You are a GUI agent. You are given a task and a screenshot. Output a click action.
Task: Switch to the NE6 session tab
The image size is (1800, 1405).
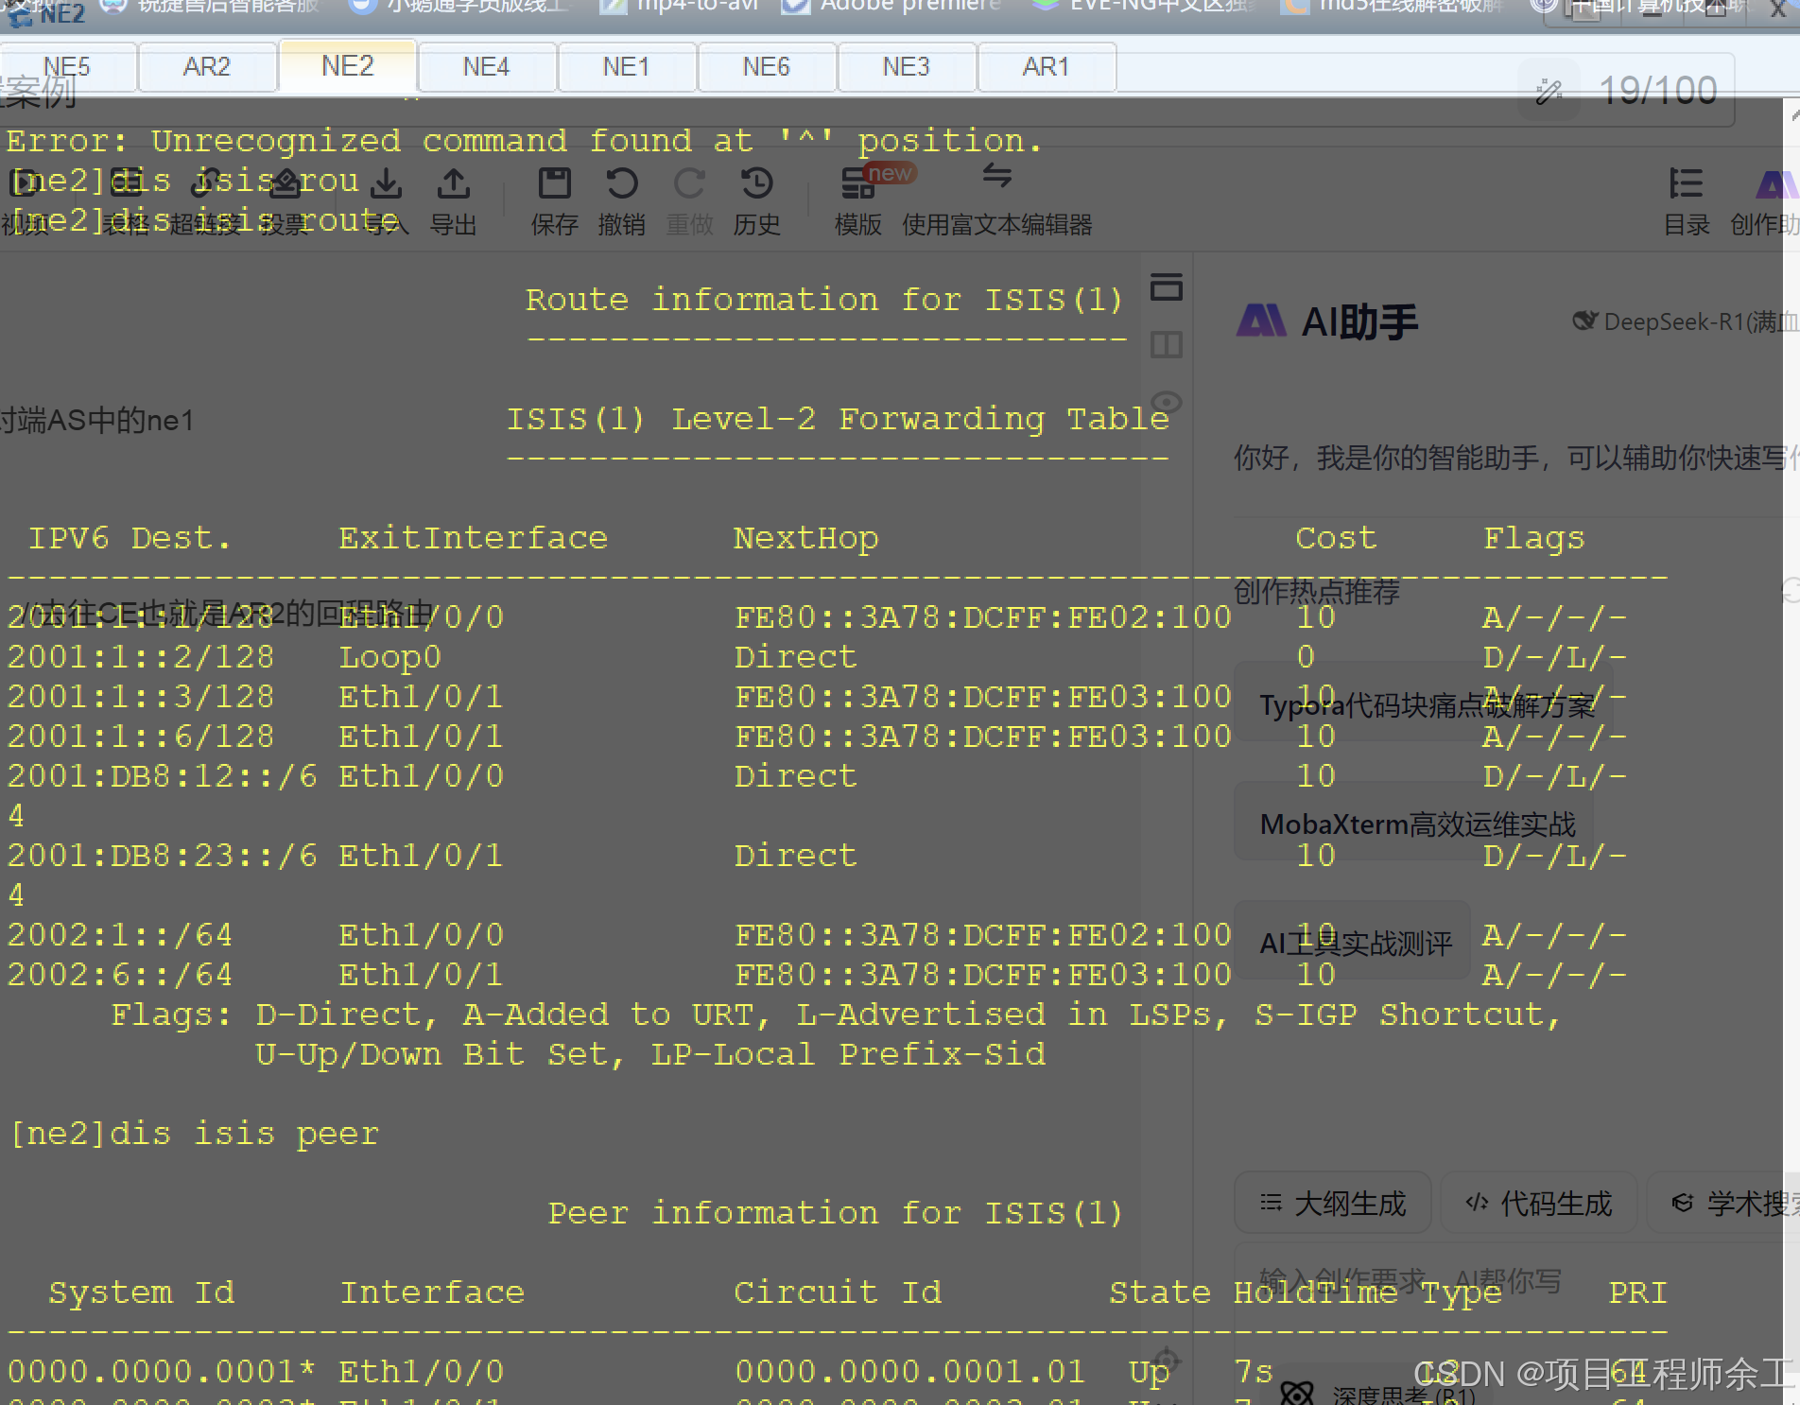[x=766, y=67]
